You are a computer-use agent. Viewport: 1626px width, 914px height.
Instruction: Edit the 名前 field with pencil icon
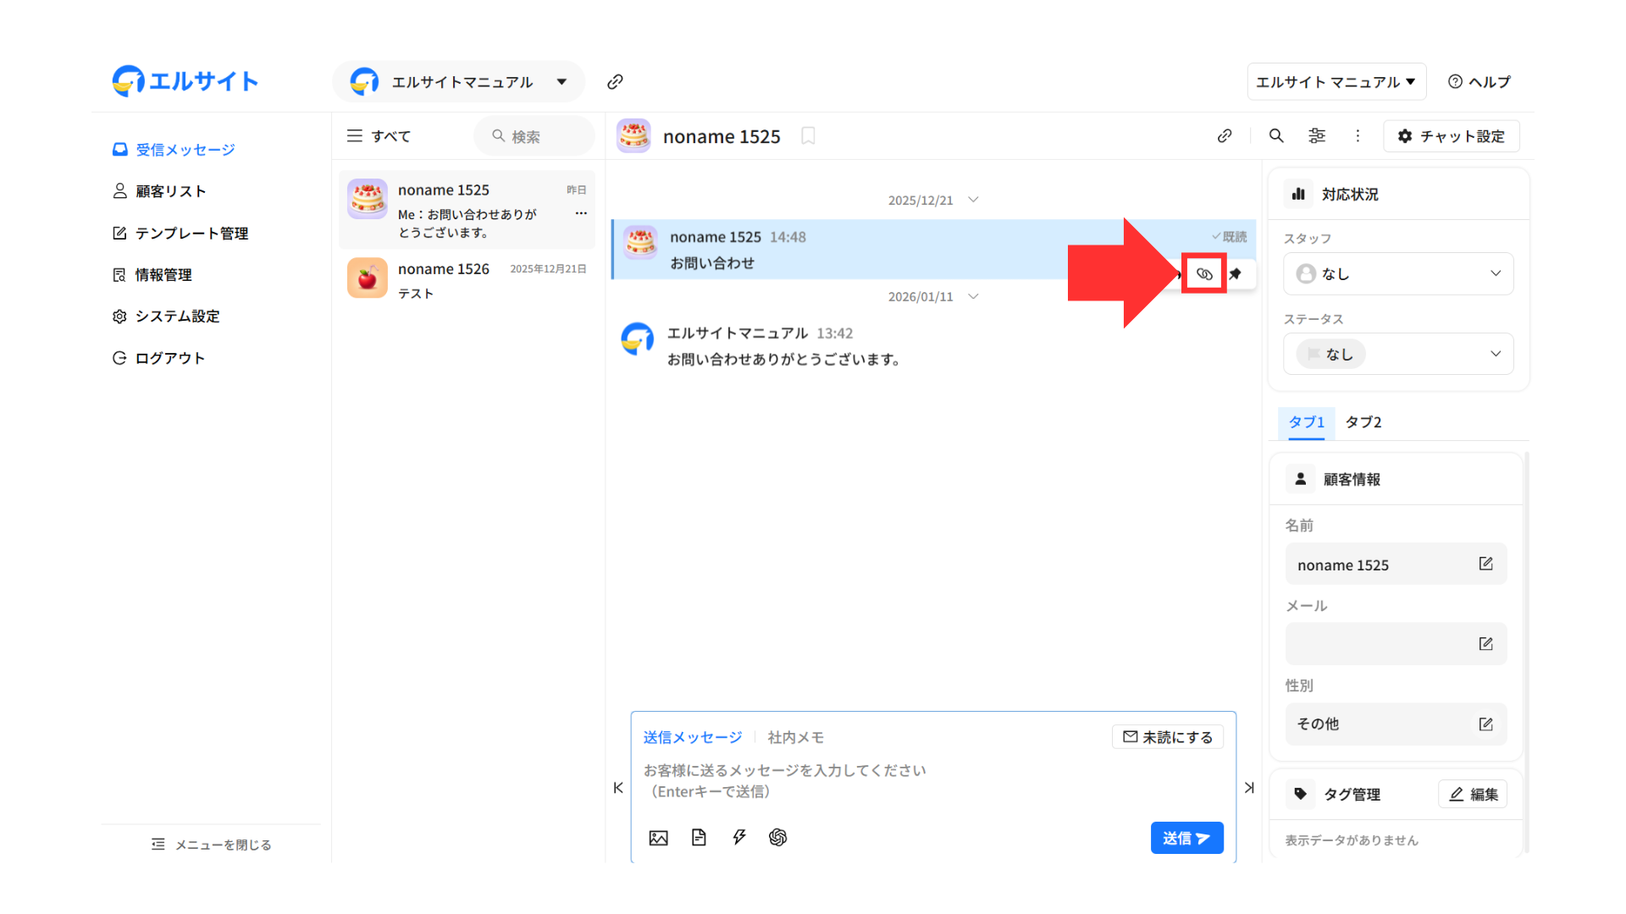[1485, 564]
